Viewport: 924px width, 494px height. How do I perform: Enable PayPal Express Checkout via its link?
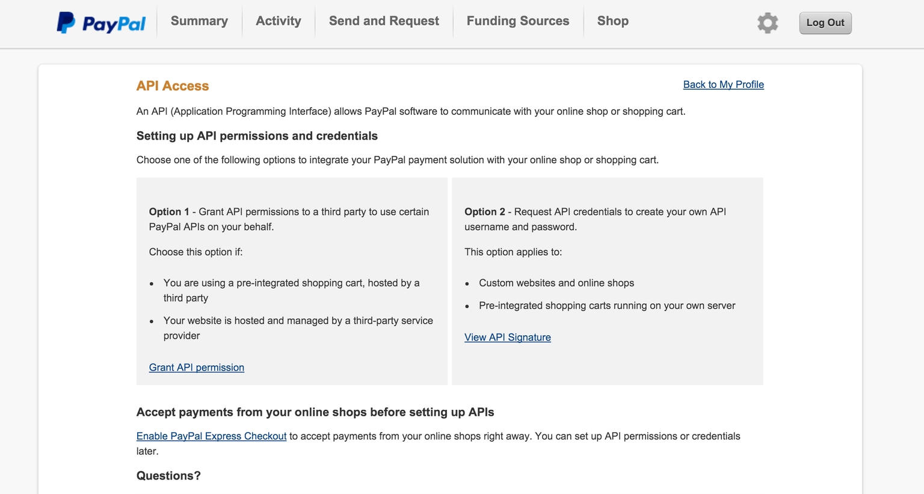211,436
